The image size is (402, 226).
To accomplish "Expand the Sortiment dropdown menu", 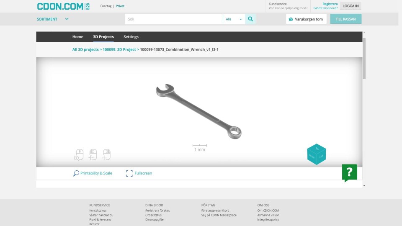I will click(52, 19).
